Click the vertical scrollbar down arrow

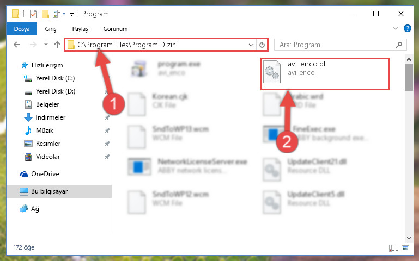tap(409, 238)
